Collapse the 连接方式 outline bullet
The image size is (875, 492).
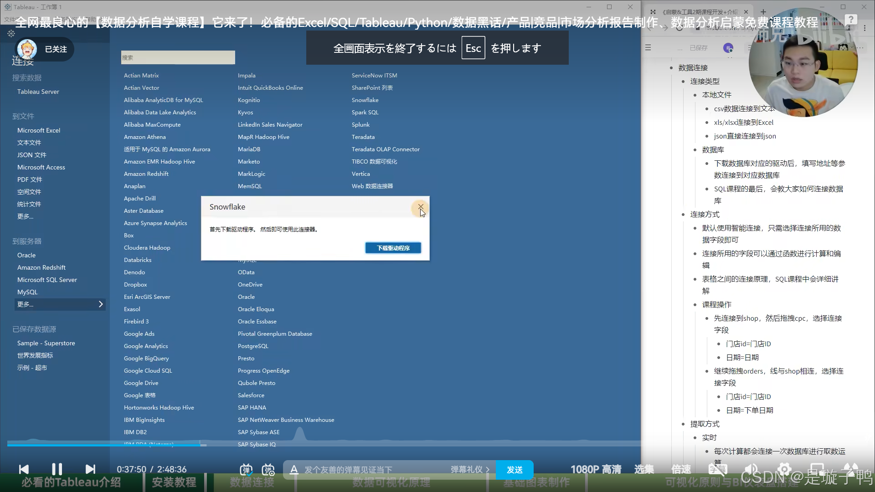coord(683,215)
